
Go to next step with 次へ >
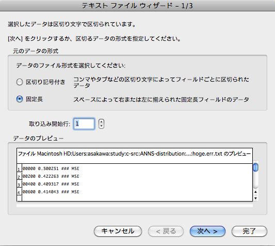pos(207,231)
